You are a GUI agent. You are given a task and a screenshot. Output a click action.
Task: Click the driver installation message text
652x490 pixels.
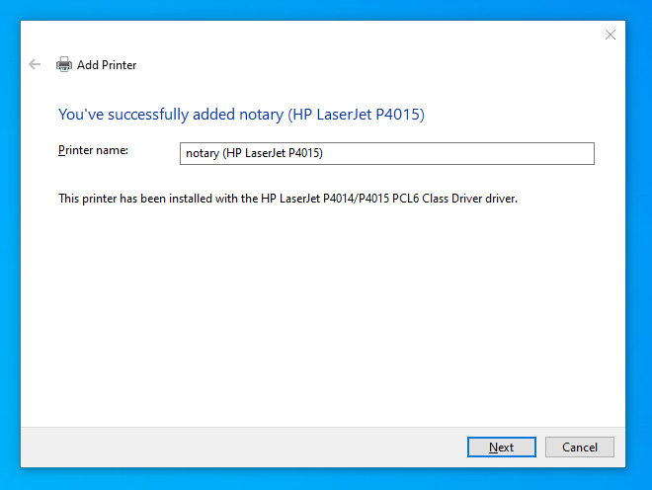[x=287, y=199]
